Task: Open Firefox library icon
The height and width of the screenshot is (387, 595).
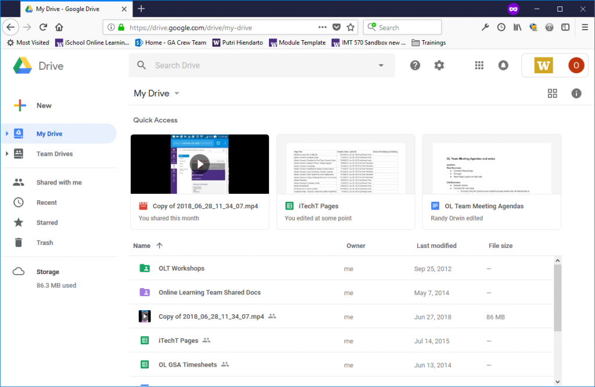Action: tap(517, 27)
